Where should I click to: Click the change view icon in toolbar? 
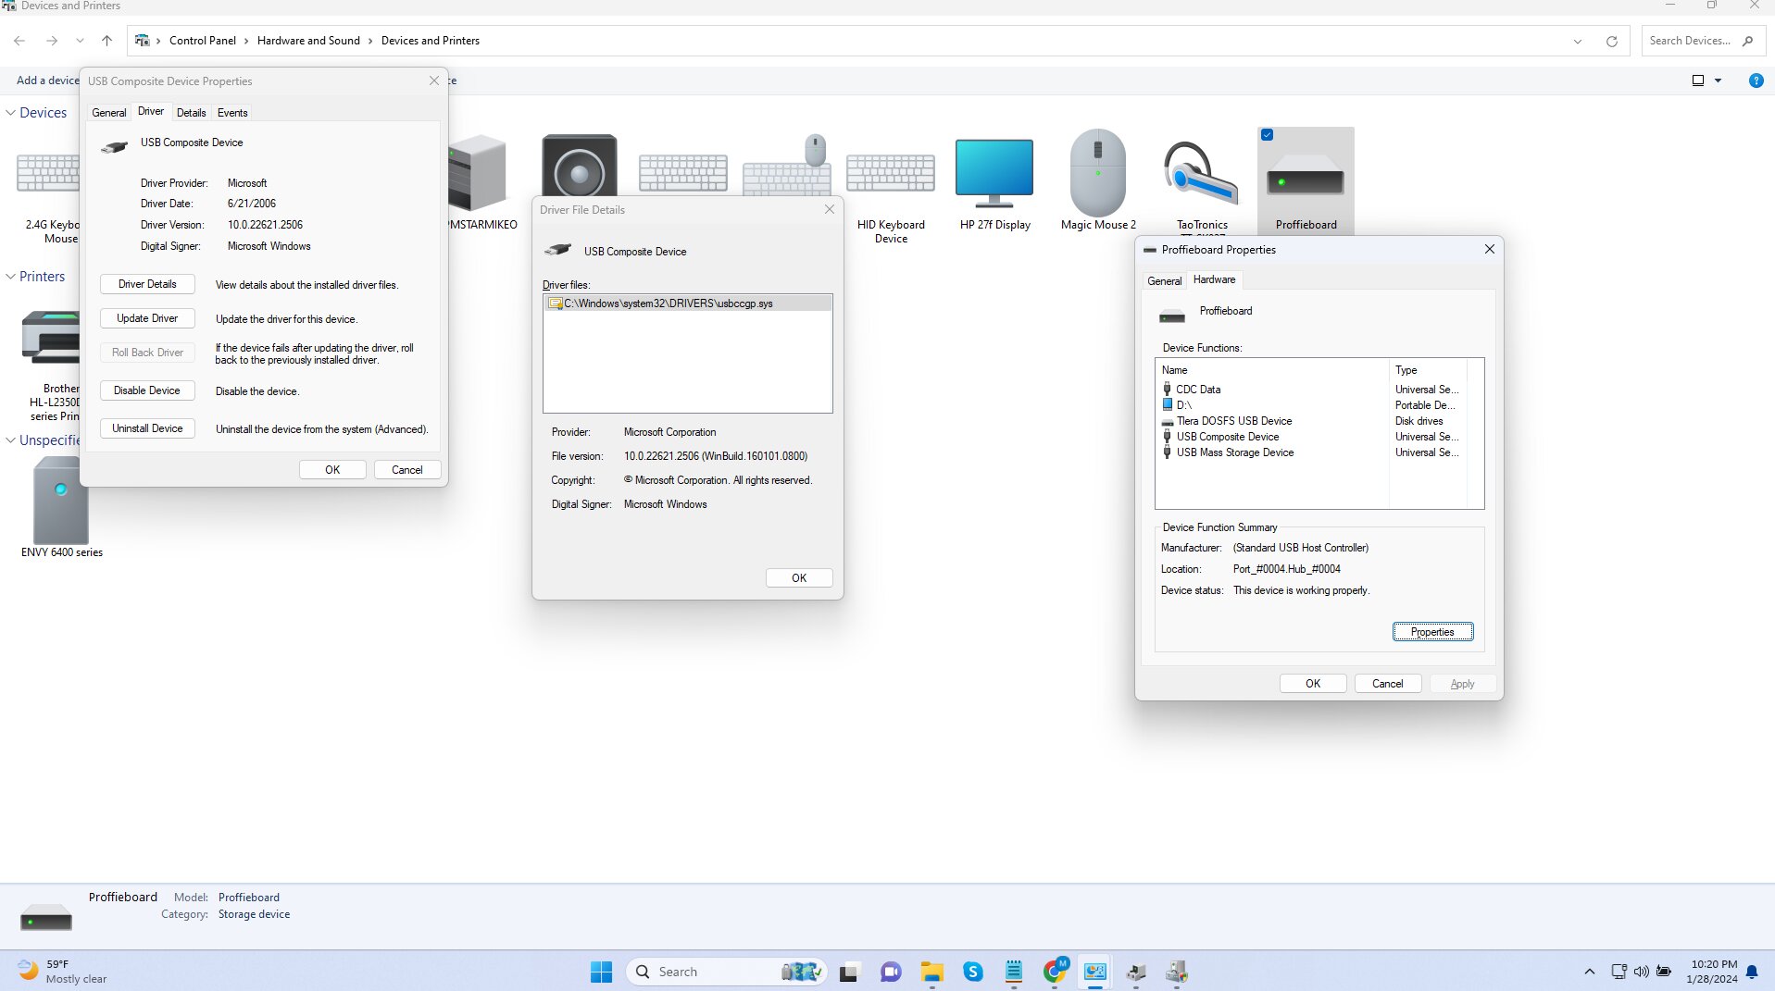[1698, 81]
